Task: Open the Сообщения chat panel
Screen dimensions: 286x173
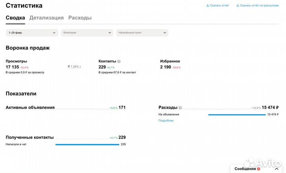Action: [x=245, y=169]
